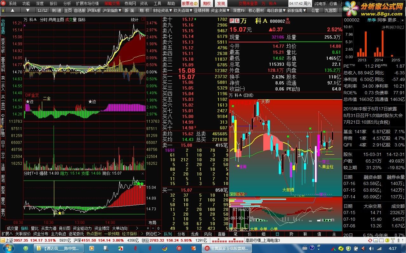The width and height of the screenshot is (406, 253).
Task: Open the 新股指南 dropdown
Action: pos(297,10)
